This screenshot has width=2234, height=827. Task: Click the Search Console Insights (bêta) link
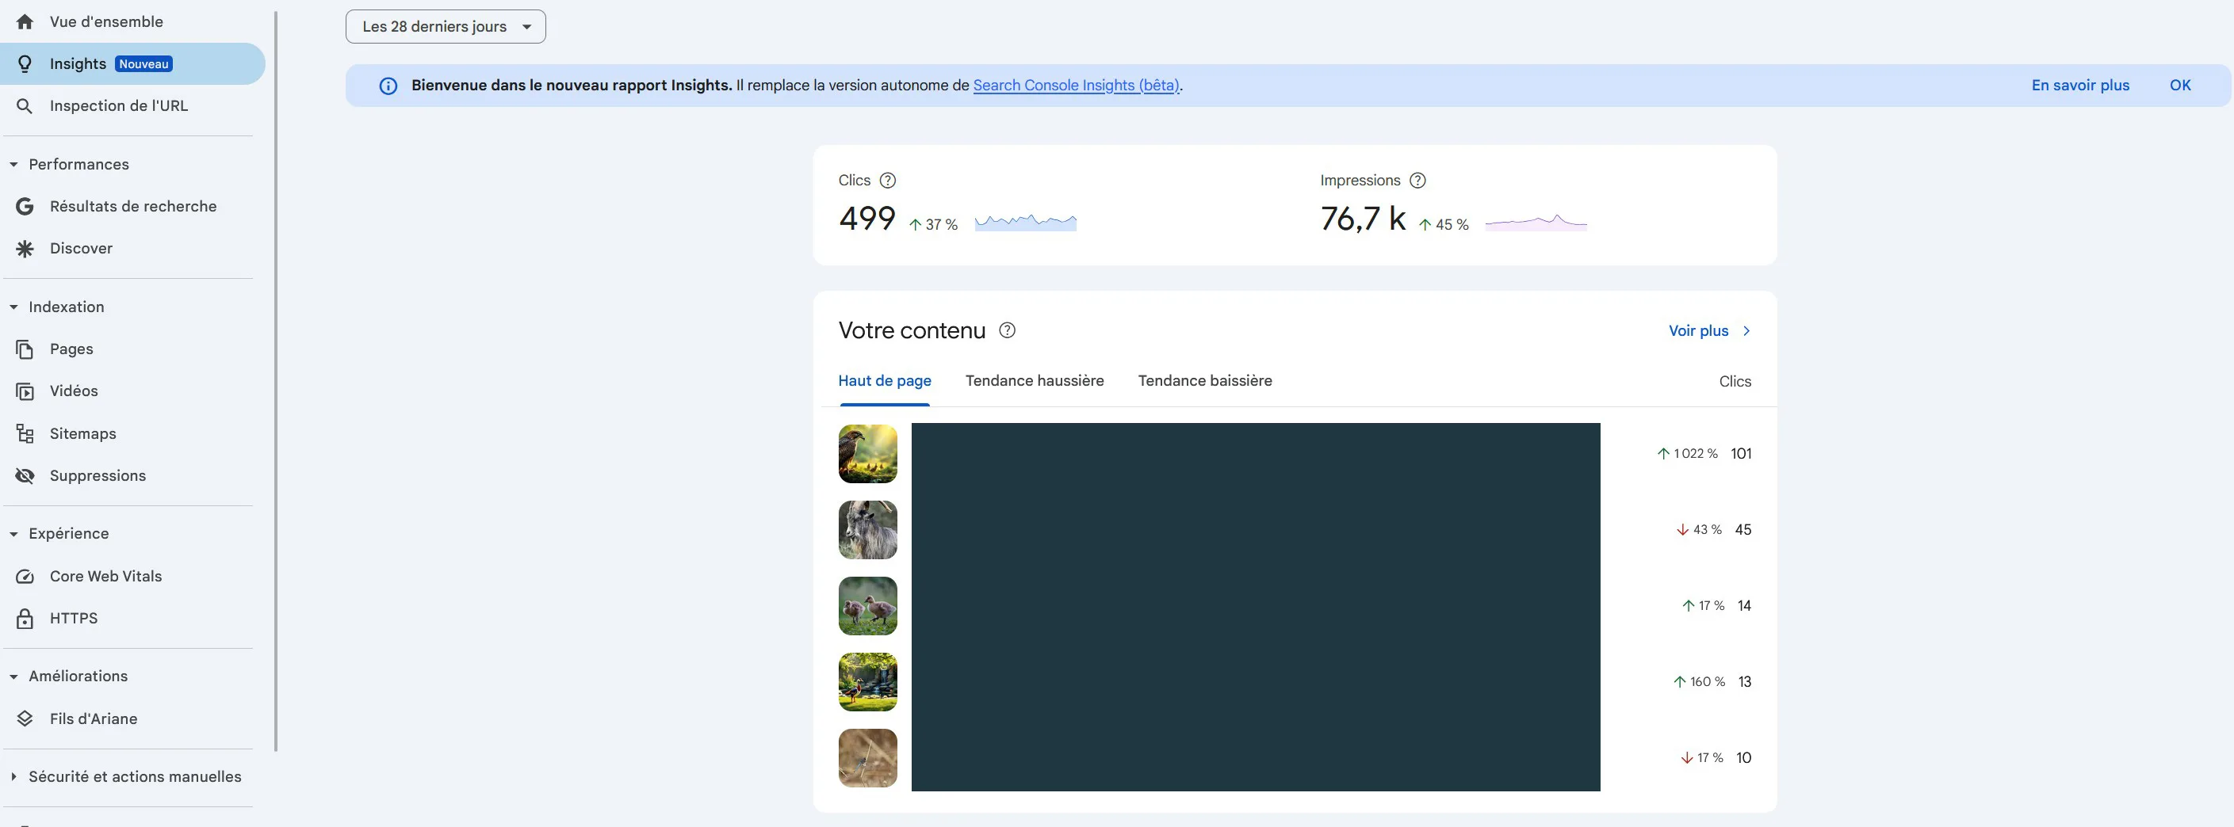(x=1077, y=86)
